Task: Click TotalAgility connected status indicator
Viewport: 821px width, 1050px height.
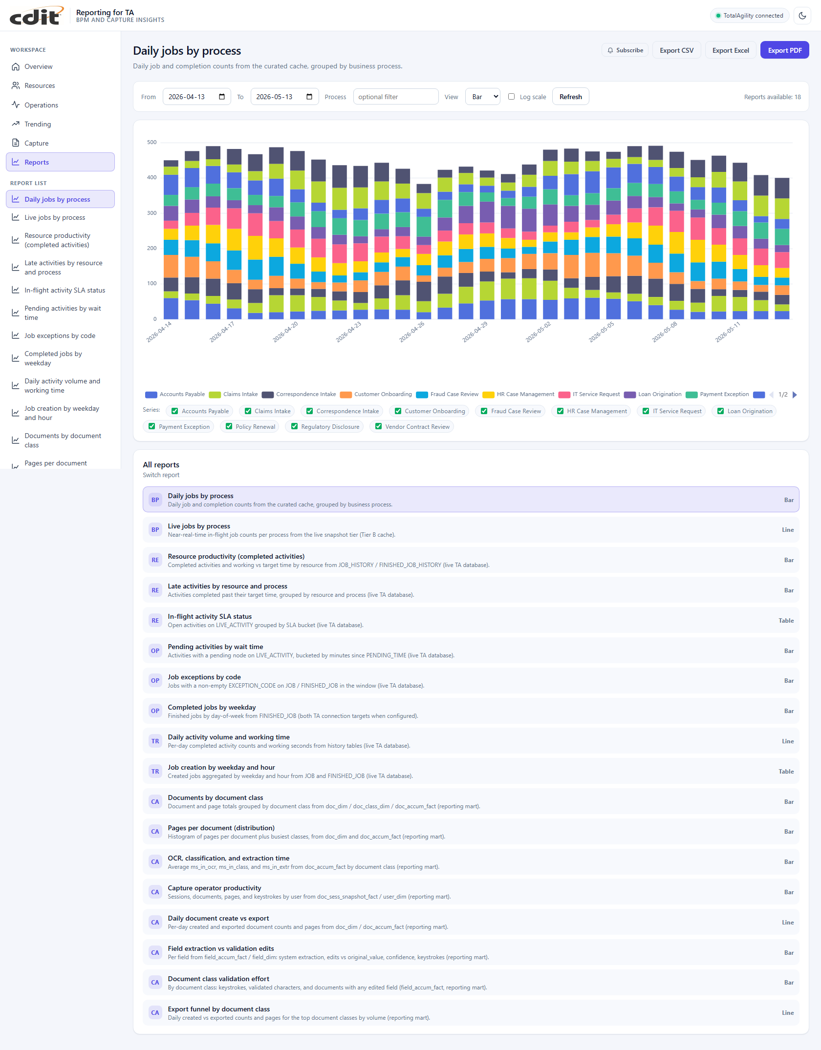Action: (750, 16)
